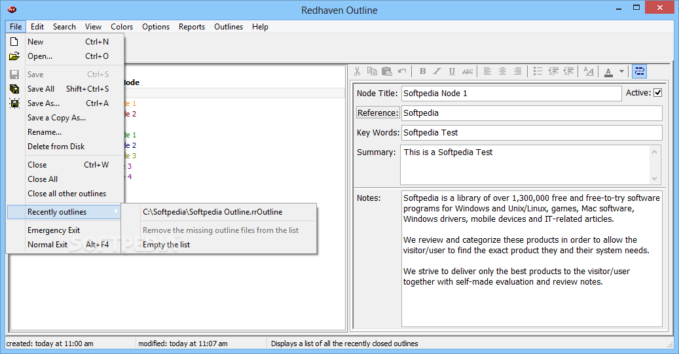Click the File menu header
The height and width of the screenshot is (354, 679).
[x=16, y=26]
